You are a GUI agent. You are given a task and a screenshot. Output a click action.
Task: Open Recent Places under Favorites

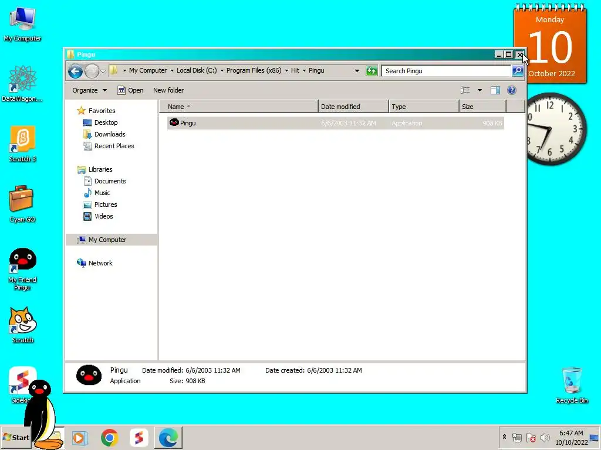point(109,146)
